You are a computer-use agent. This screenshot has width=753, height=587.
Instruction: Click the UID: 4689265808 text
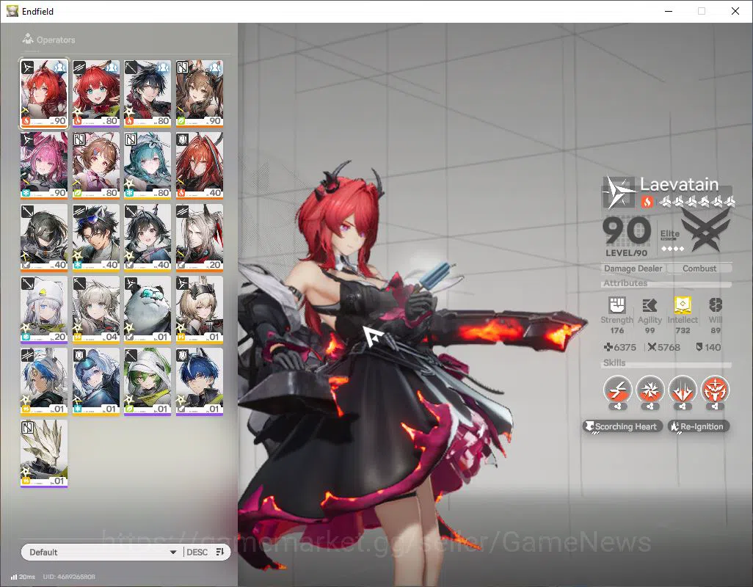point(69,577)
